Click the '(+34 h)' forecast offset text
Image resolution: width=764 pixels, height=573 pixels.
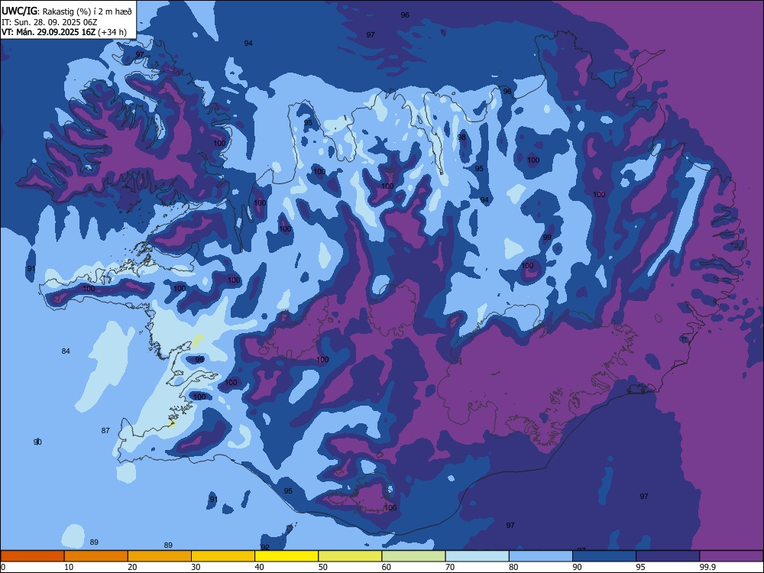coord(112,32)
